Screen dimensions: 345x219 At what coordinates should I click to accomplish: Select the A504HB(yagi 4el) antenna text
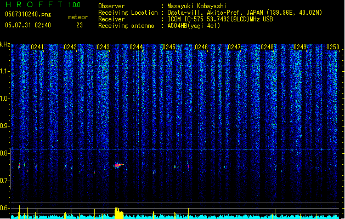(194, 26)
